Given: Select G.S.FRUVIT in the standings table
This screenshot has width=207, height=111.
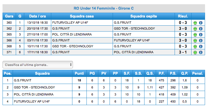Looking at the screenshot, I should (x=23, y=80).
